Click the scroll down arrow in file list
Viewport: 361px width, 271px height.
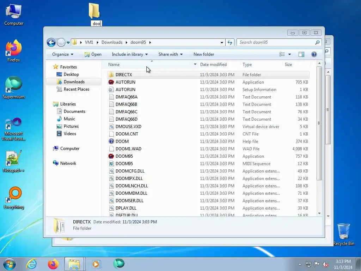pos(319,213)
